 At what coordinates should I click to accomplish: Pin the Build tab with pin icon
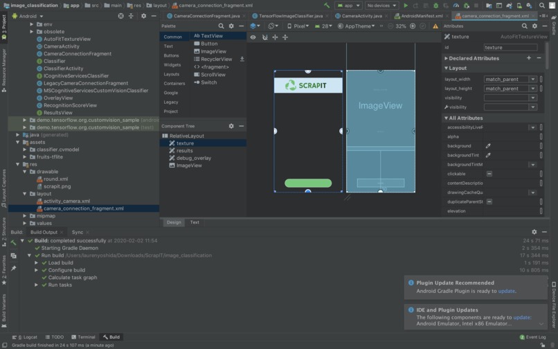click(14, 268)
